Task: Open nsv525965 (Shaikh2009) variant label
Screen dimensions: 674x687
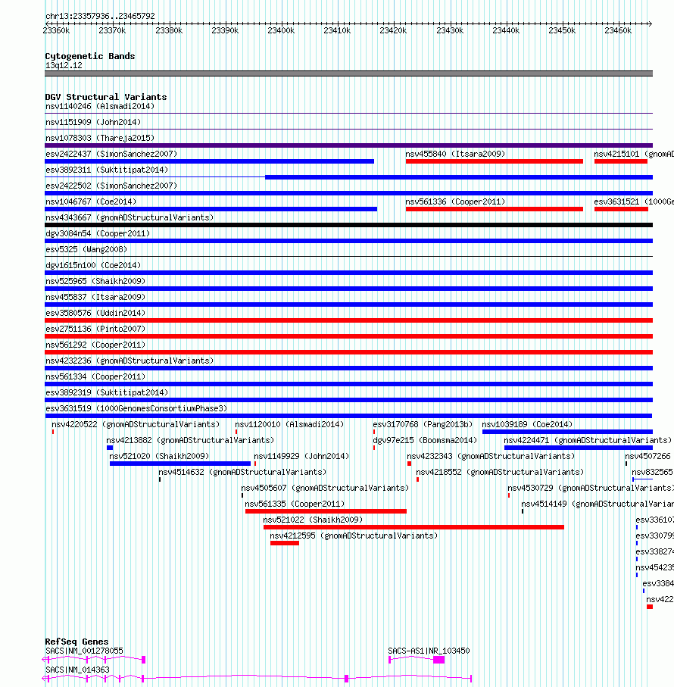Action: (x=95, y=281)
